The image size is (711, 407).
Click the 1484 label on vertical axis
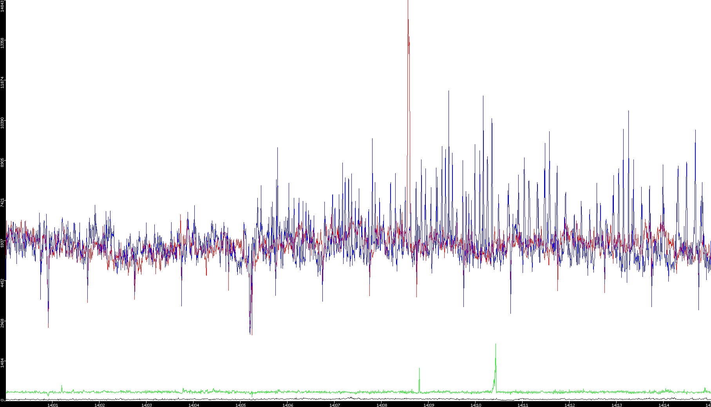click(2, 363)
